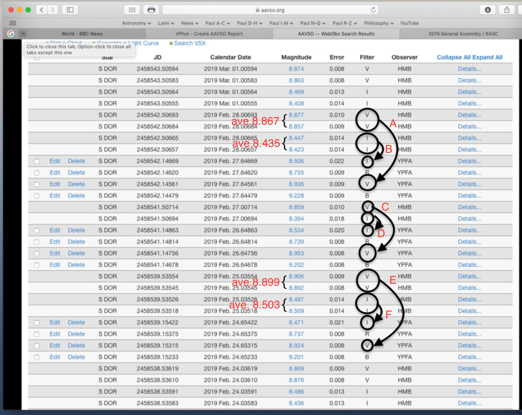Screen dimensions: 522x415
Task: Select the pinned Google tab icon
Action: 11,34
